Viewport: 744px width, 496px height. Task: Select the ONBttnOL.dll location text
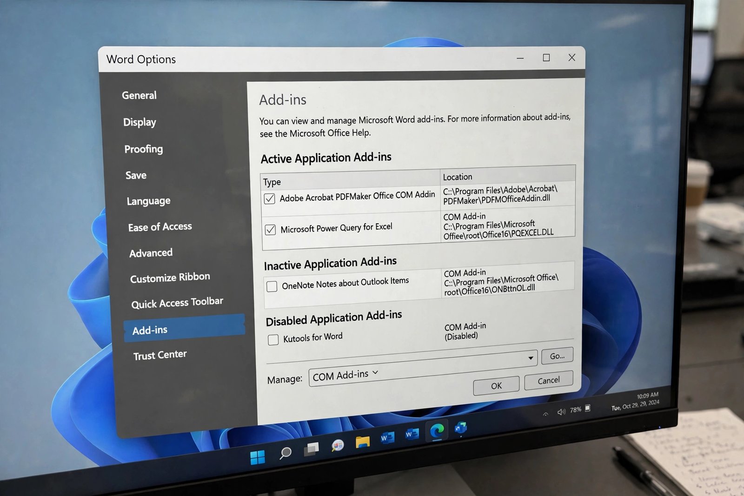pos(501,282)
